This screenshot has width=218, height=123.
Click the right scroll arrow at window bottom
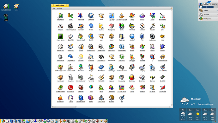click(170, 107)
